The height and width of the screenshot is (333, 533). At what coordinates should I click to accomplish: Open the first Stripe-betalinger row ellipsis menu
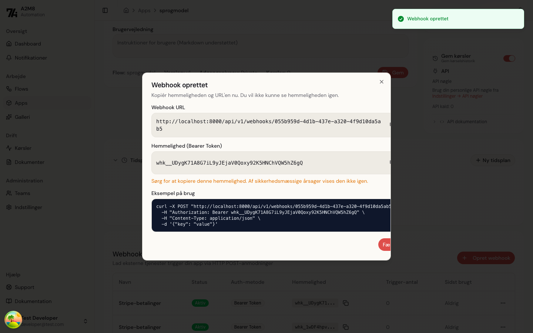coord(503,303)
